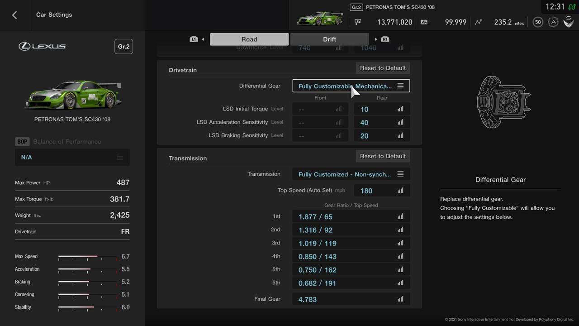
Task: Click the Lexus logo
Action: click(x=42, y=46)
